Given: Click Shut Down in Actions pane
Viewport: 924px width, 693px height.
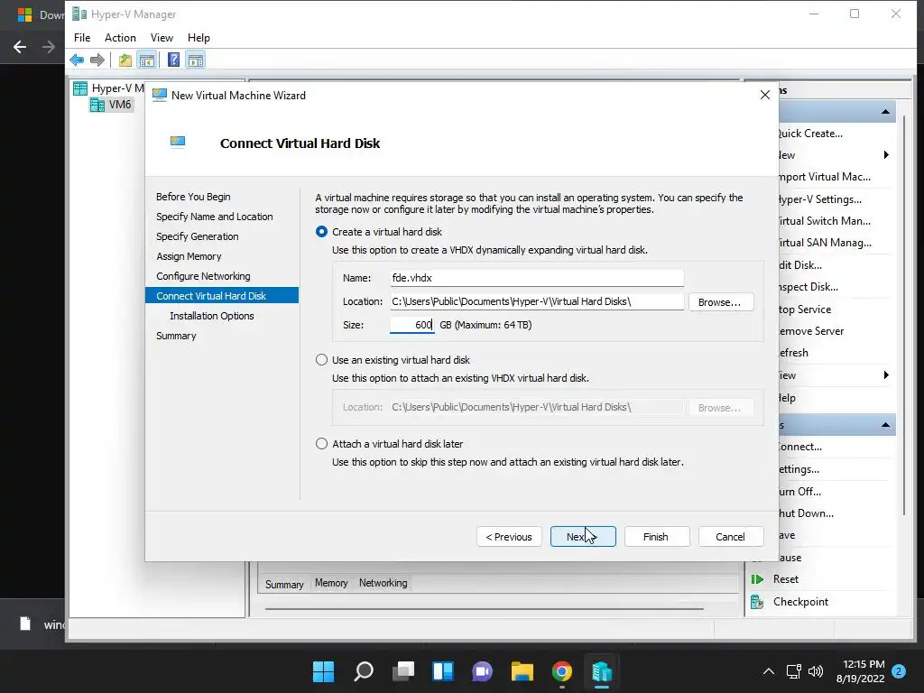Looking at the screenshot, I should click(x=806, y=513).
